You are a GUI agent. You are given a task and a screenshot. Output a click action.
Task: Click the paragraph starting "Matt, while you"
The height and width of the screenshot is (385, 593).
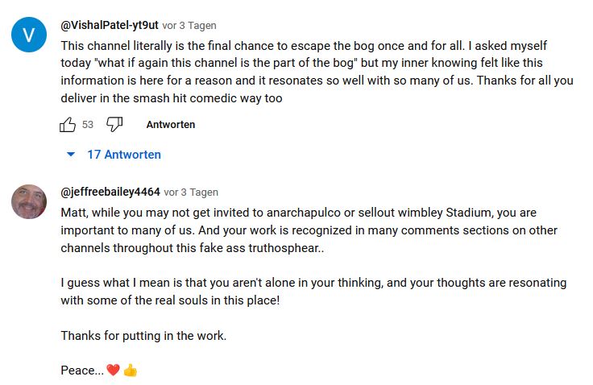point(306,230)
